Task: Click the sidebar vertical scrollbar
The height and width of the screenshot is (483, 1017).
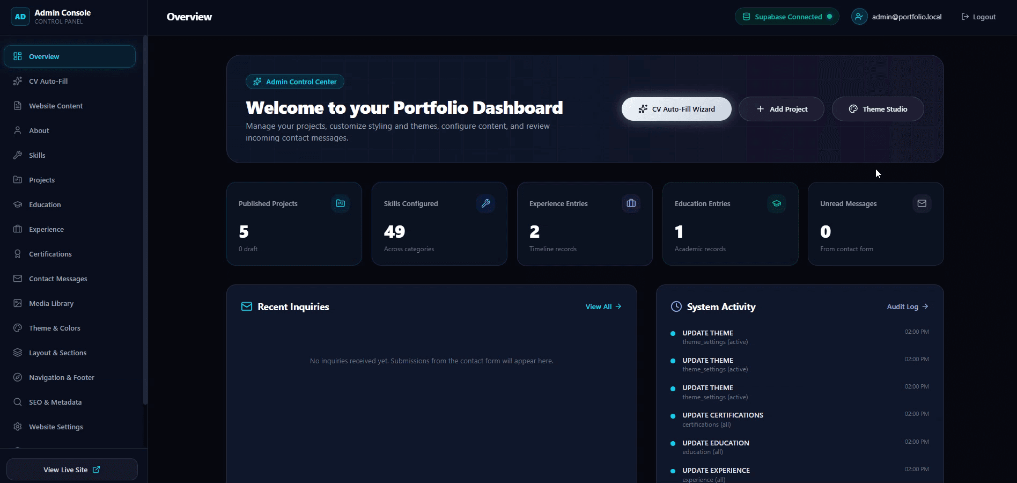Action: pos(145,220)
